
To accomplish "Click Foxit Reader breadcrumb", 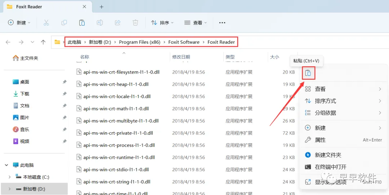I will coord(221,42).
